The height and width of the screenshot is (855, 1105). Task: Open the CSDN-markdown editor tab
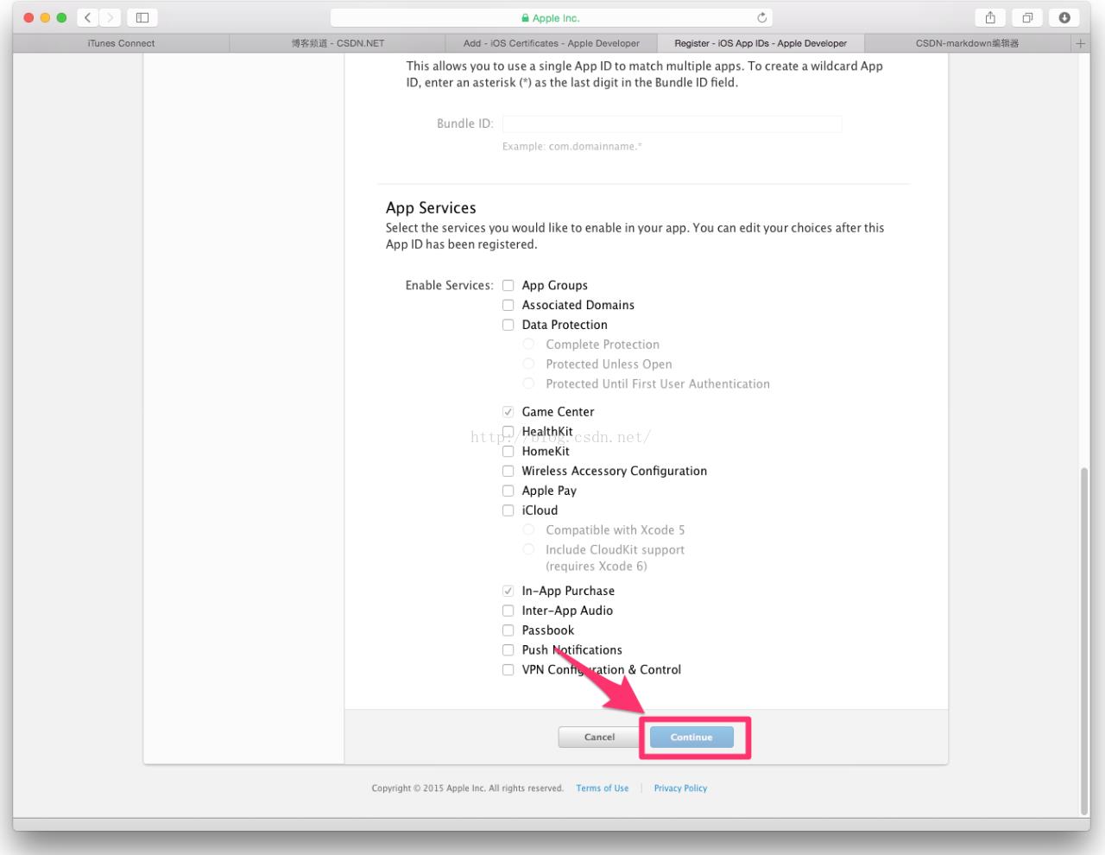point(967,43)
